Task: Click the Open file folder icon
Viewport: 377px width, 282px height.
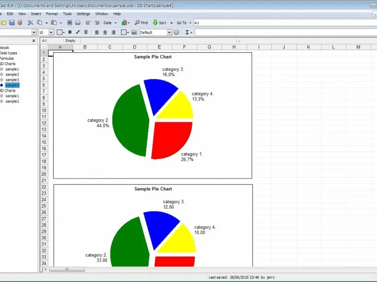Action: (4, 23)
